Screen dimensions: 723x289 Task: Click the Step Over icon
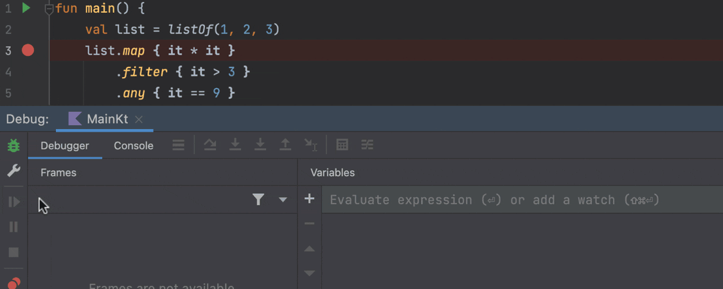click(210, 145)
